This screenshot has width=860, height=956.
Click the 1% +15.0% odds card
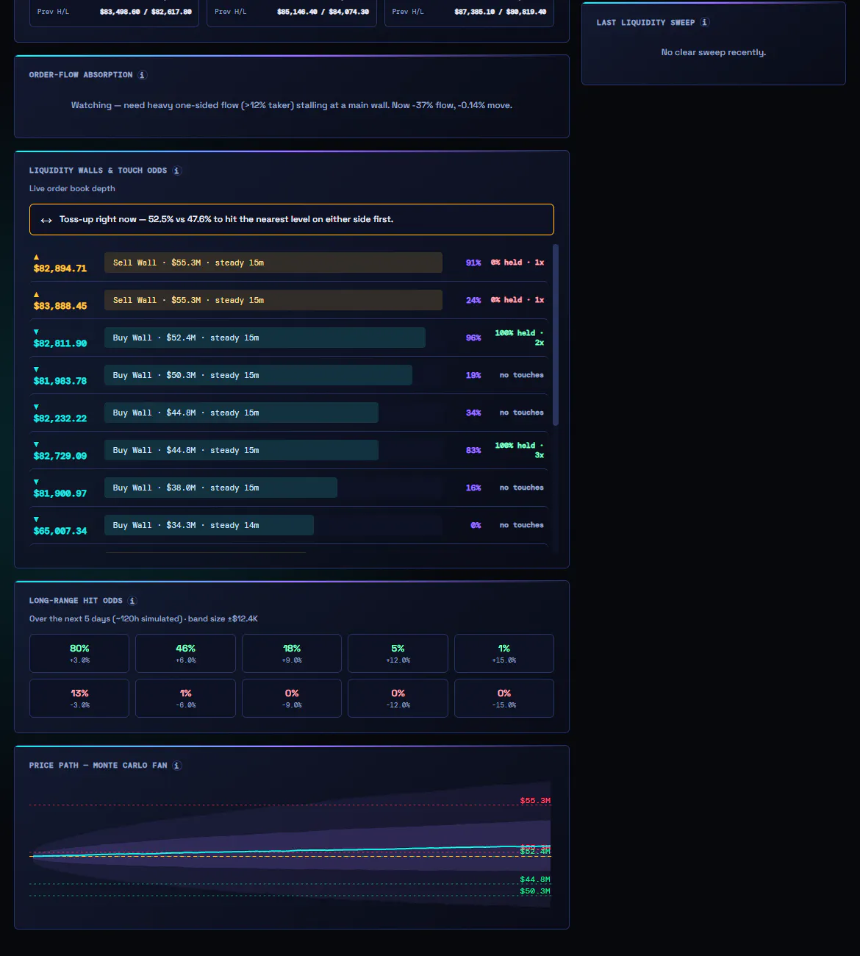tap(504, 653)
